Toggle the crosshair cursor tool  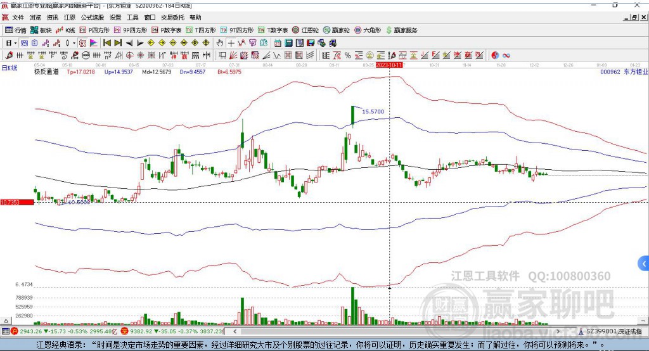(231, 43)
